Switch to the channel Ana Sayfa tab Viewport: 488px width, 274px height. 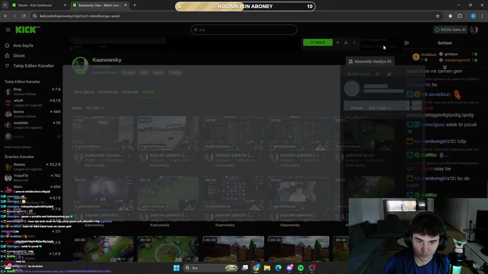[84, 92]
